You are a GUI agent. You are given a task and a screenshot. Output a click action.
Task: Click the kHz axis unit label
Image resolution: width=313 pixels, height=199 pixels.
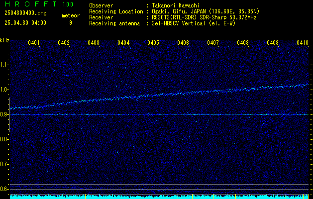coord(4,40)
